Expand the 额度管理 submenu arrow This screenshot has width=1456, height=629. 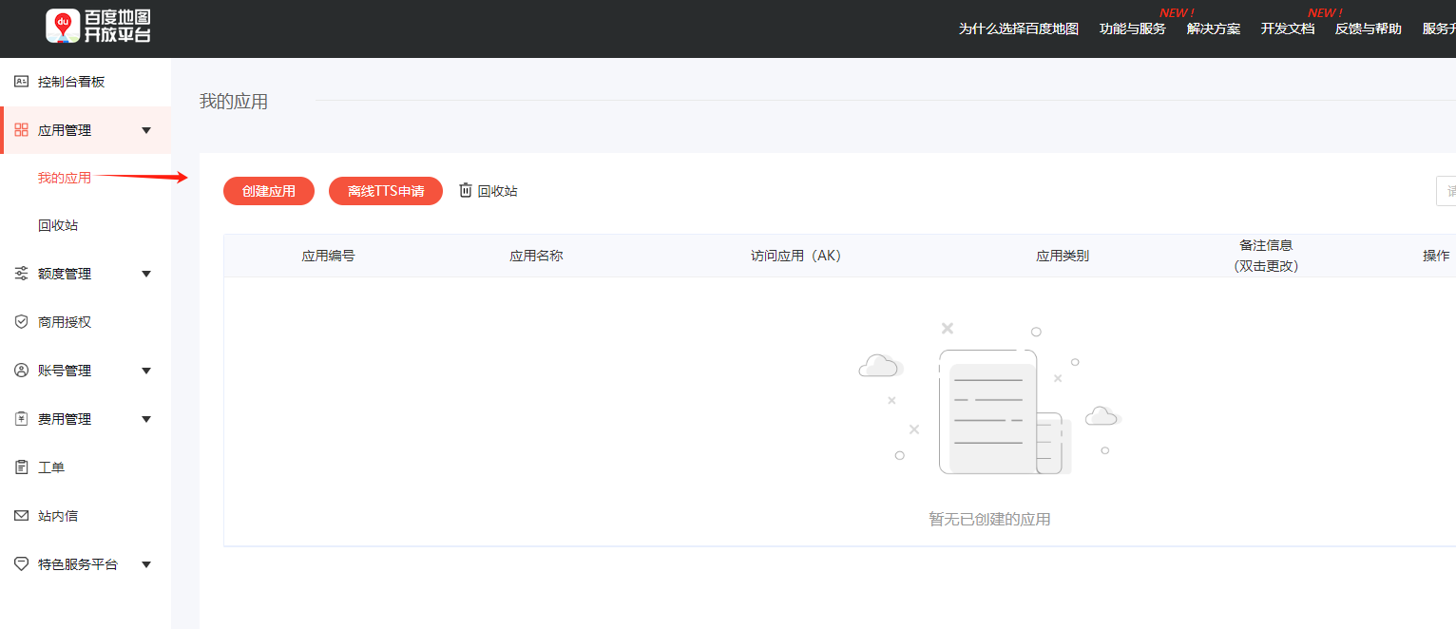(146, 274)
